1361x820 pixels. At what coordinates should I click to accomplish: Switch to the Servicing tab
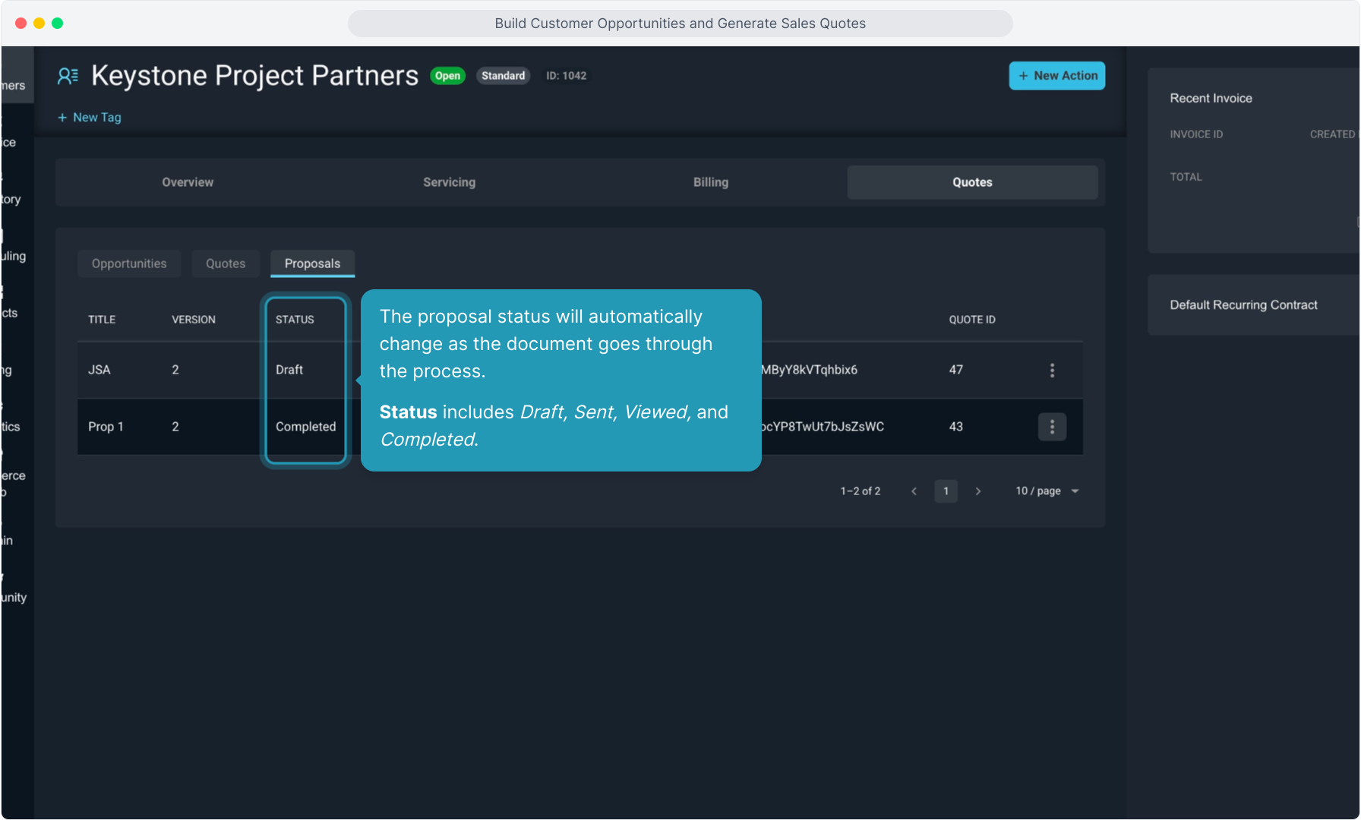coord(449,182)
